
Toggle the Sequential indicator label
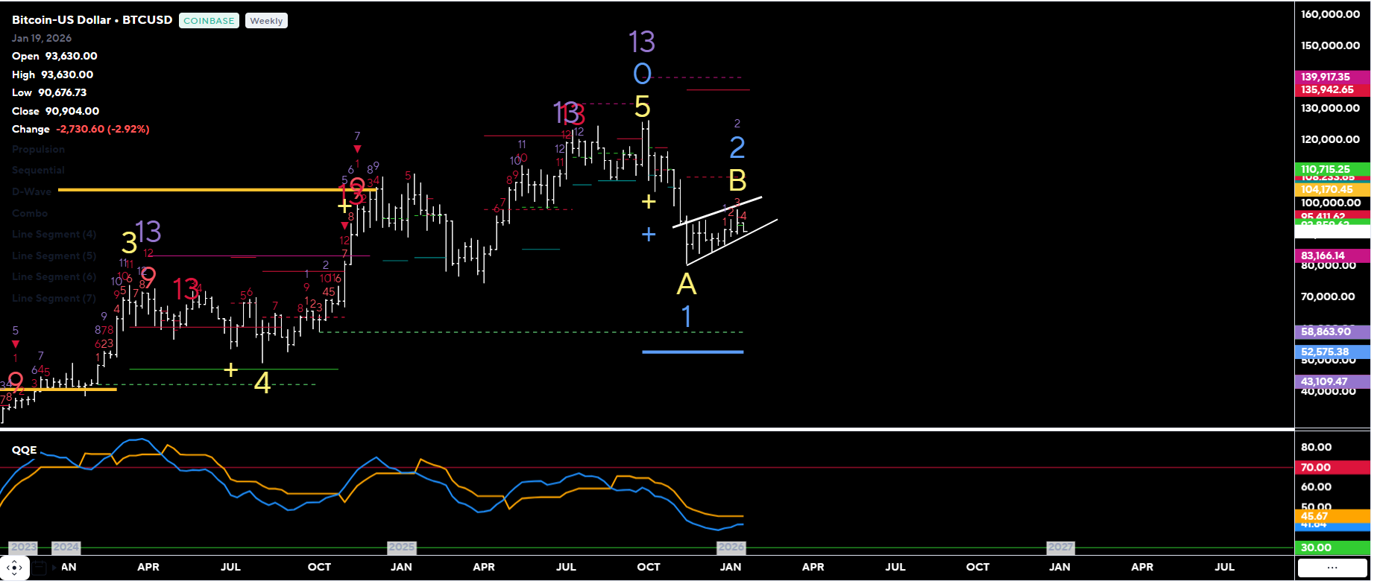pyautogui.click(x=38, y=171)
